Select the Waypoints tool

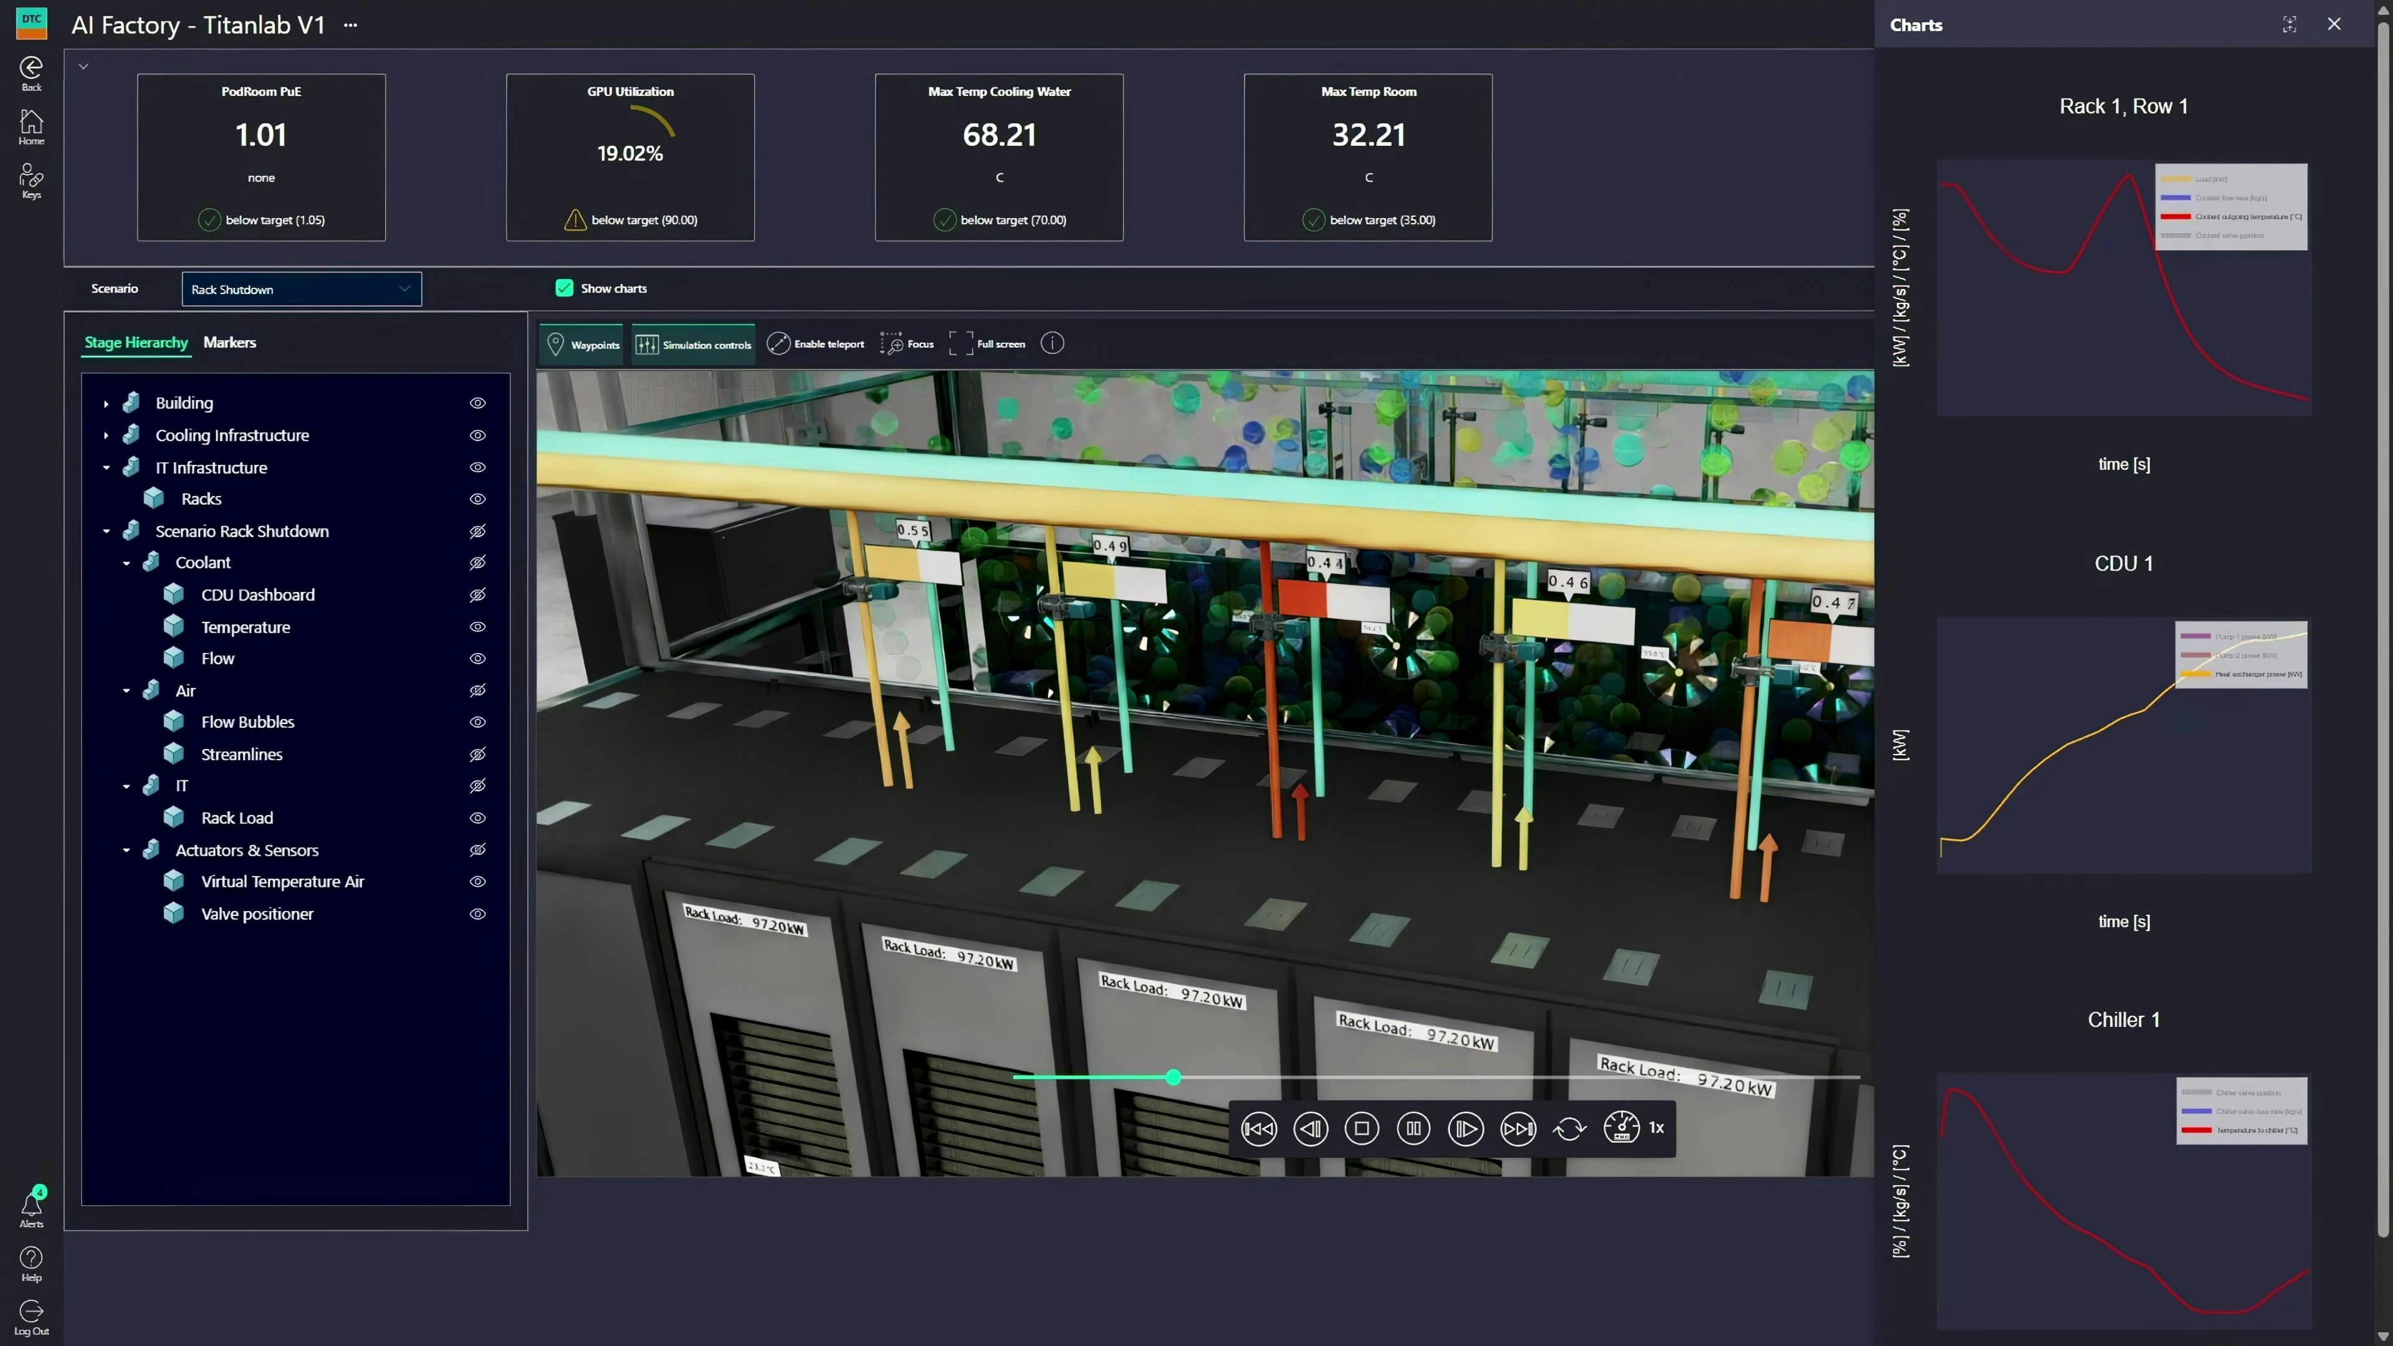click(x=581, y=344)
